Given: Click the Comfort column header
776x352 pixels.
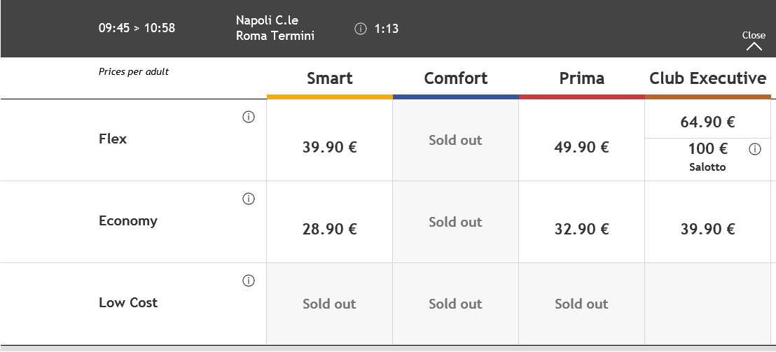Looking at the screenshot, I should 456,78.
